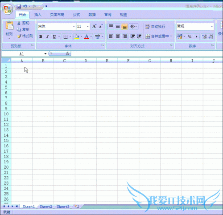223x215 pixels.
Task: Open number (数字) dialog launcher
Action: click(x=213, y=45)
